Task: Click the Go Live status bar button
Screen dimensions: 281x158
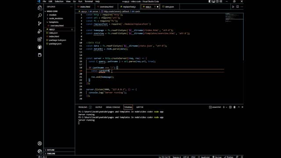Action: tap(217, 157)
